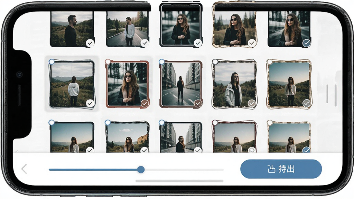
Task: Open the middle-row gold-framed photo of the woman at dusk
Action: (289, 84)
